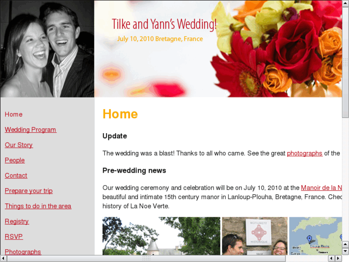349x262 pixels.
Task: Click the manor tower photo thumbnail
Action: 161,236
